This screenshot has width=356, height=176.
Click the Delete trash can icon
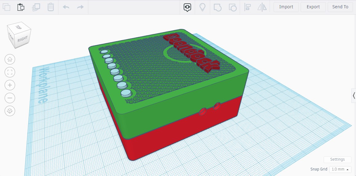click(x=51, y=7)
